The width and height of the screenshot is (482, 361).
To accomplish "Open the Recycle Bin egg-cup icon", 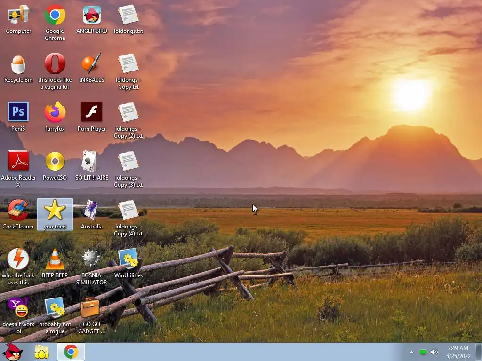I will (18, 69).
